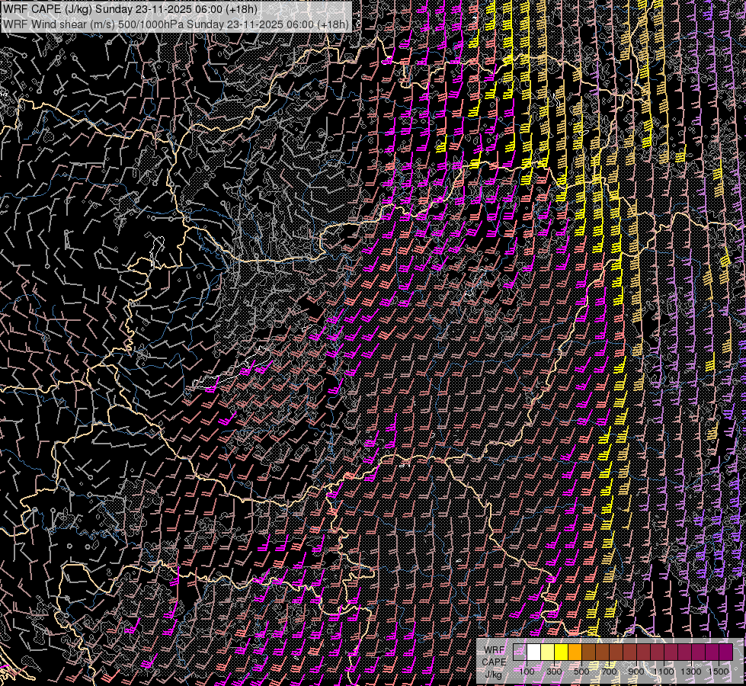746x686 pixels.
Task: Click the bright yellow legend swatch
Action: pyautogui.click(x=562, y=652)
